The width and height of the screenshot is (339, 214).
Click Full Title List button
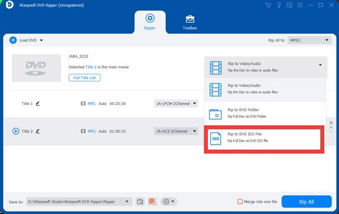[x=85, y=77]
